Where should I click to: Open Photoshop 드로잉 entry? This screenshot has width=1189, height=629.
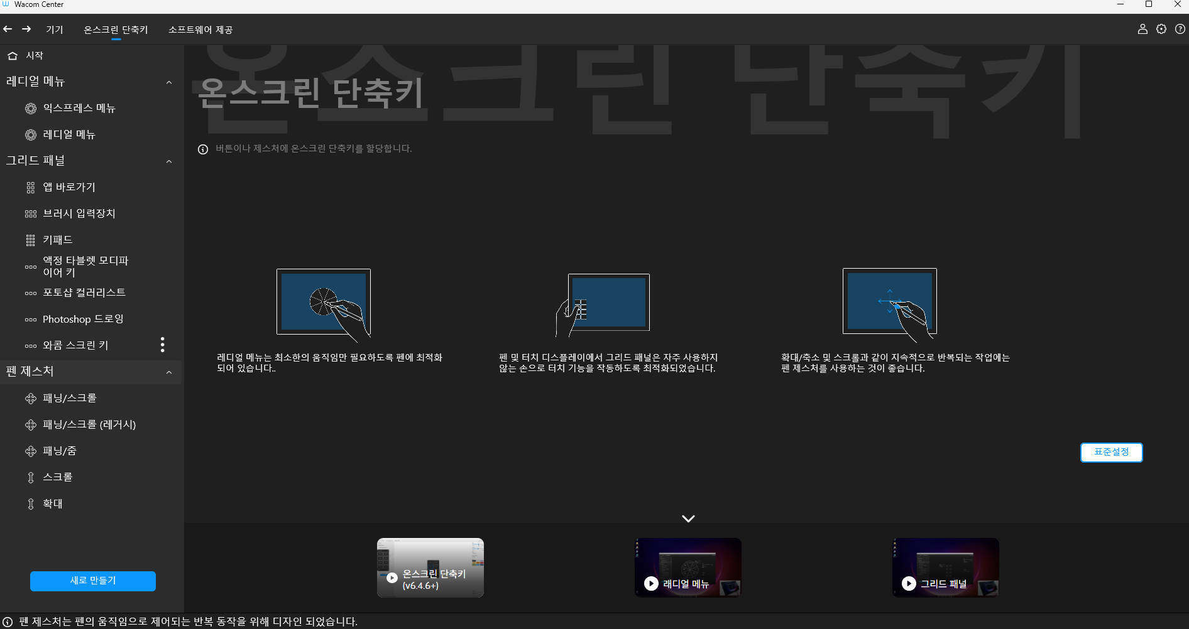pyautogui.click(x=83, y=319)
